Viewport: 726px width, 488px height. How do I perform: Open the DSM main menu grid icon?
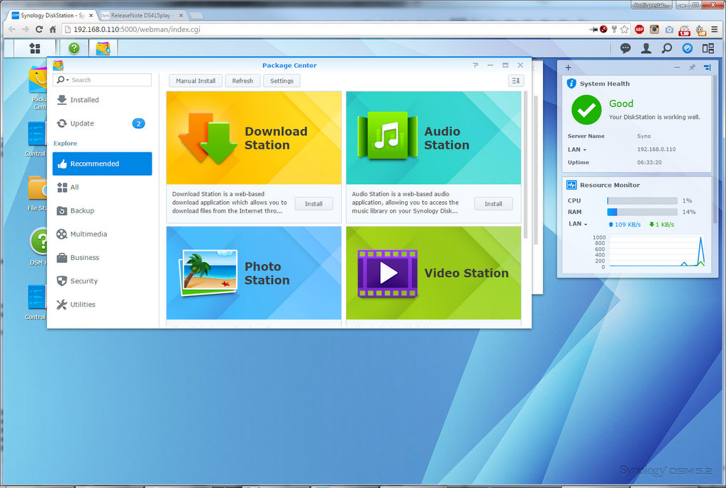[35, 48]
